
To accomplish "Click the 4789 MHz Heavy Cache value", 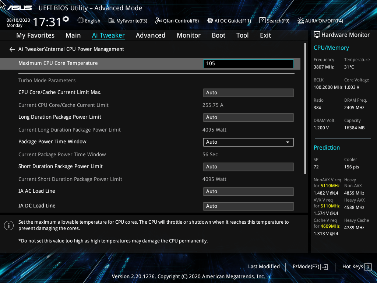I will (x=354, y=228).
